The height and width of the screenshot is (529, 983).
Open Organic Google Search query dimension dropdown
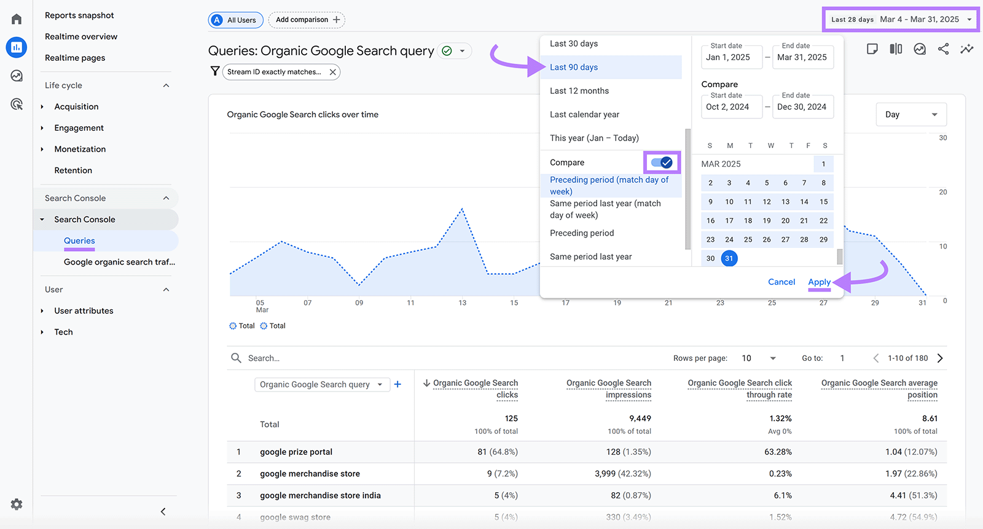[322, 384]
